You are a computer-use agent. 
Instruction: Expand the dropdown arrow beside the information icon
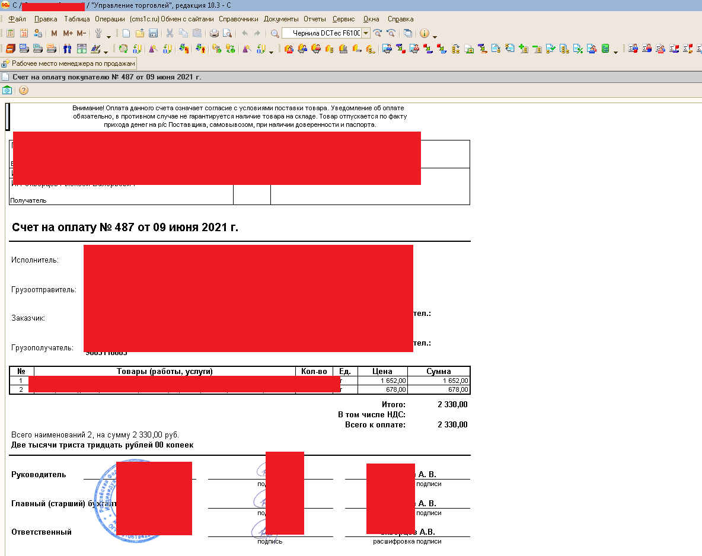pos(435,36)
